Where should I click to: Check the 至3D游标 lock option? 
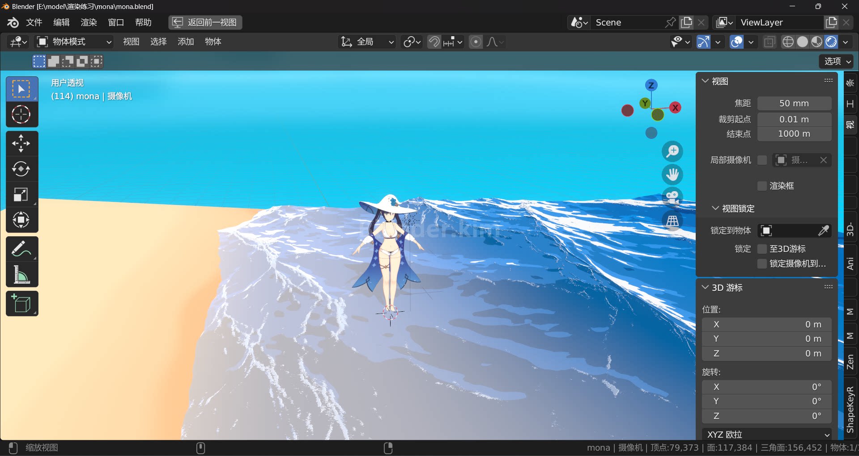click(762, 249)
